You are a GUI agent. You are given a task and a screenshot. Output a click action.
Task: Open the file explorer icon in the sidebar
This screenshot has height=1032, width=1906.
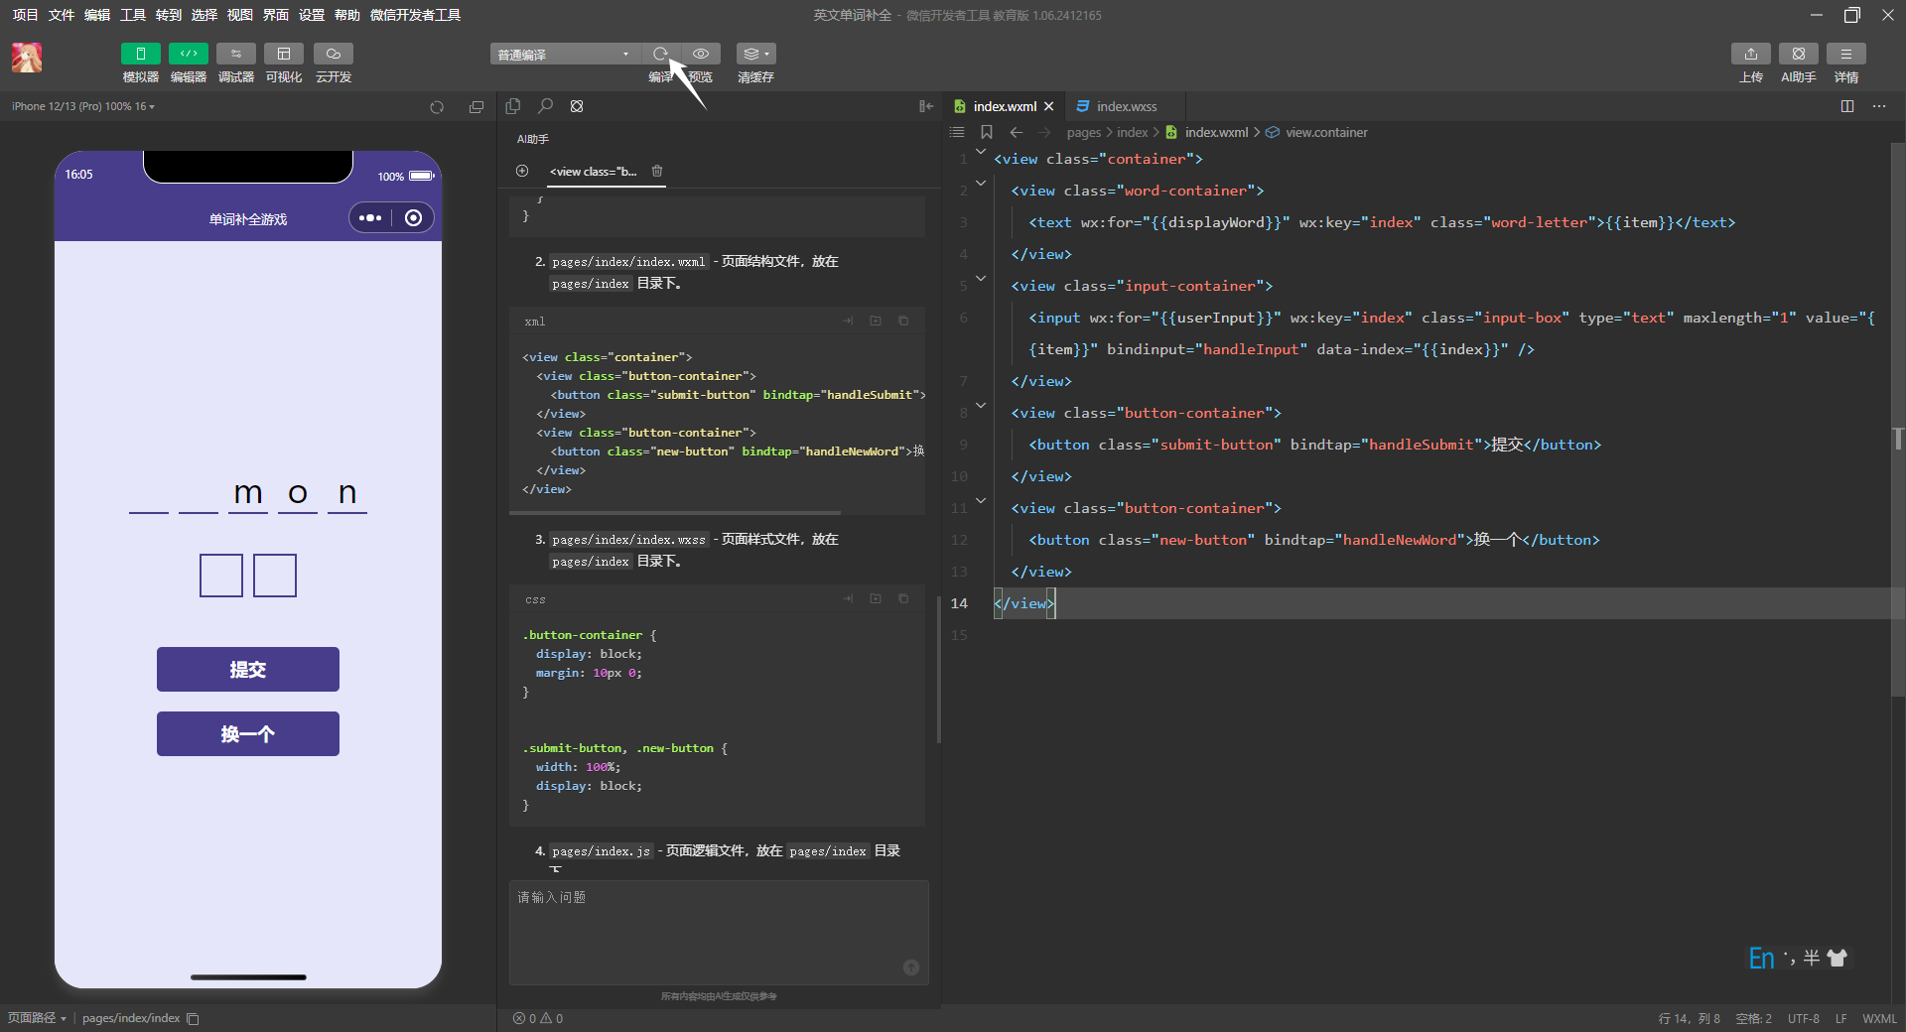(x=513, y=106)
